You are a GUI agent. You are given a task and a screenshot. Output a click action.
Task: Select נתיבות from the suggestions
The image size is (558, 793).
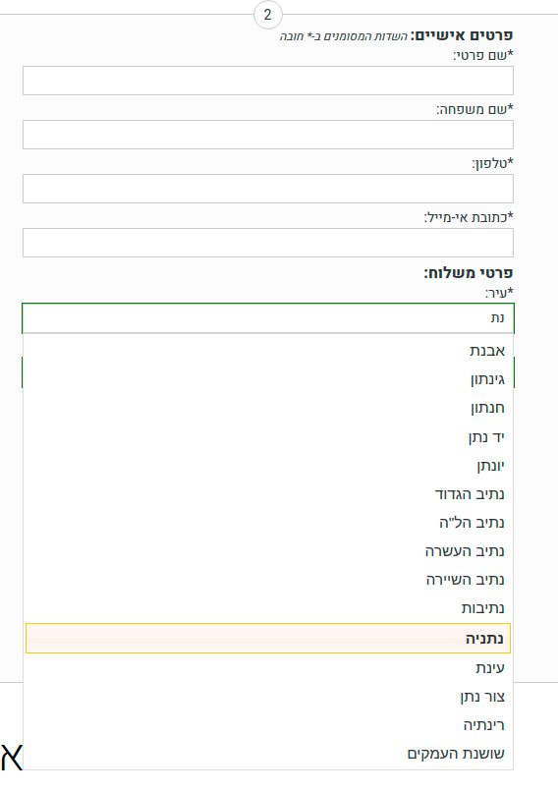(268, 608)
